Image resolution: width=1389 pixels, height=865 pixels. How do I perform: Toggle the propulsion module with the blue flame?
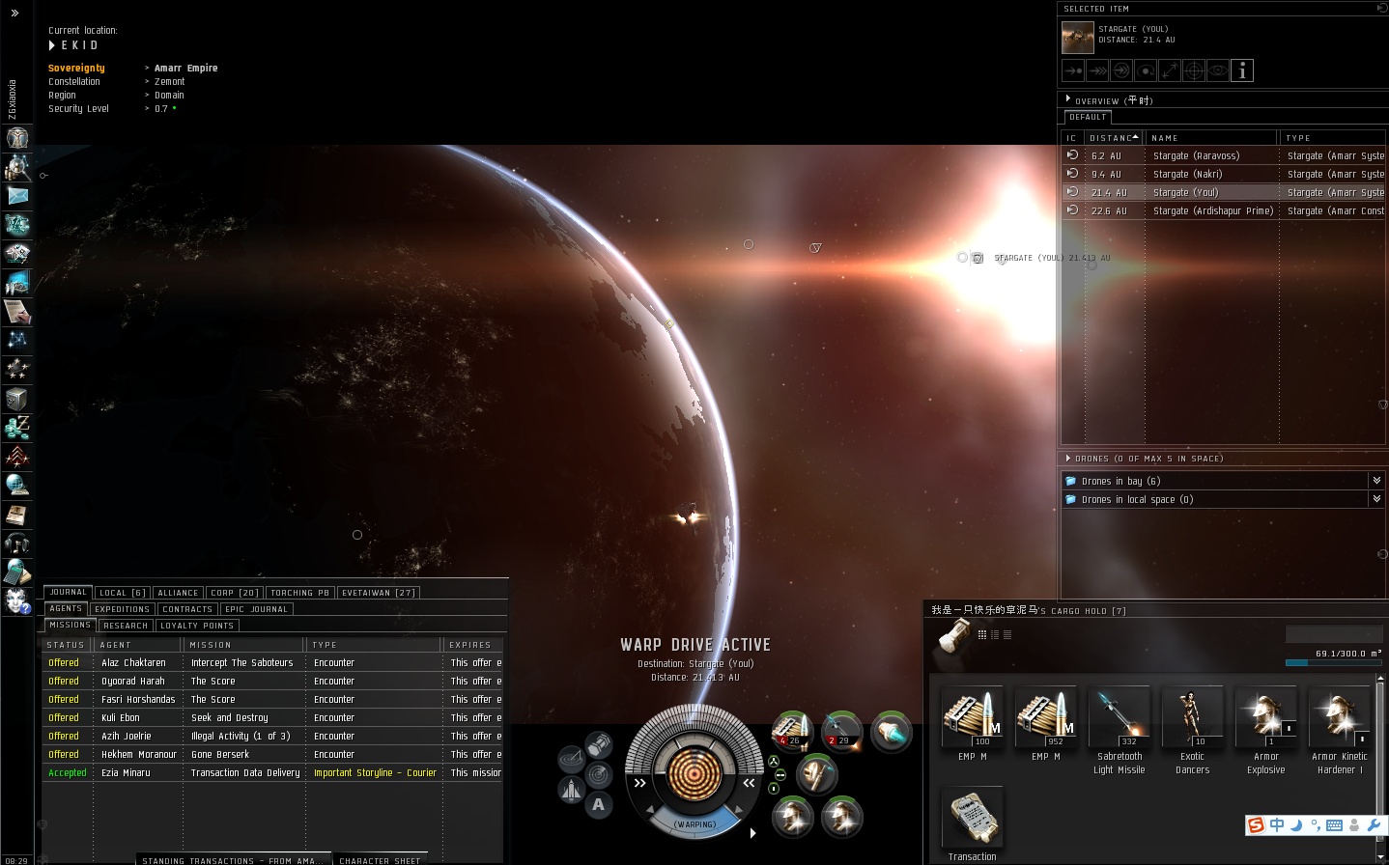[x=891, y=732]
